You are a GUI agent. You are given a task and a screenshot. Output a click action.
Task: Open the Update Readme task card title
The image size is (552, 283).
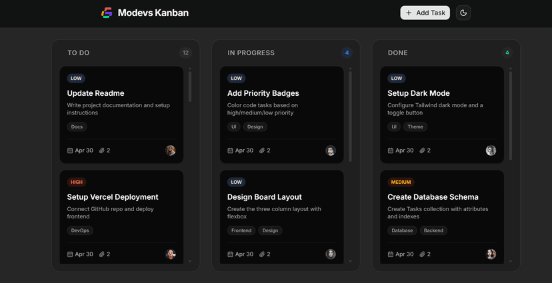coord(95,93)
